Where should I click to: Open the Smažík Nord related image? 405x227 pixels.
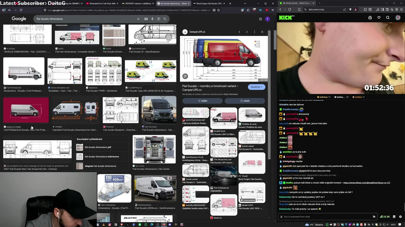(x=224, y=118)
